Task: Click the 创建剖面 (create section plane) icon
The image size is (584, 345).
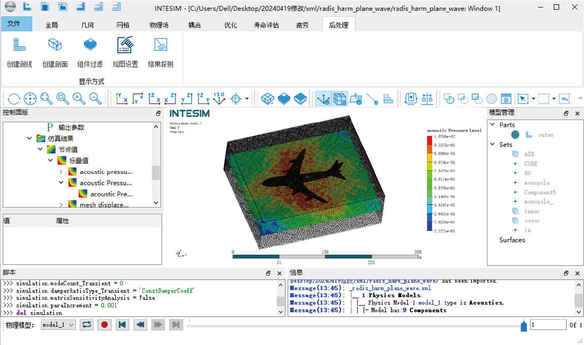Action: pyautogui.click(x=55, y=45)
